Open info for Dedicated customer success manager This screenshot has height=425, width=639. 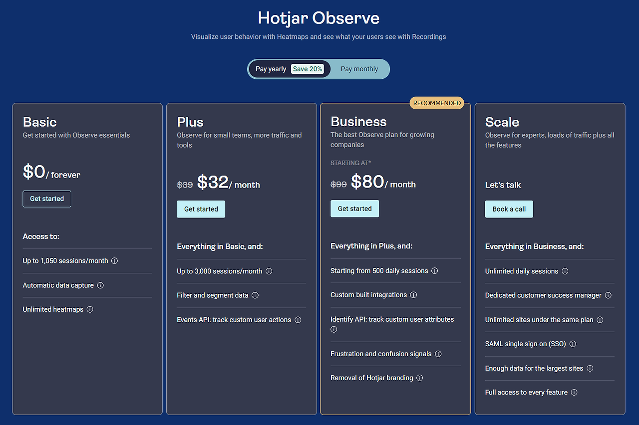point(608,295)
